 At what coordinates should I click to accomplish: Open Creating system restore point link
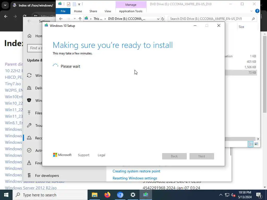tap(136, 171)
